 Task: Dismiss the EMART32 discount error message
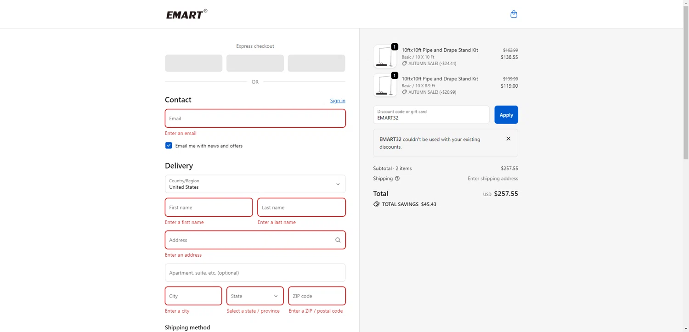508,139
